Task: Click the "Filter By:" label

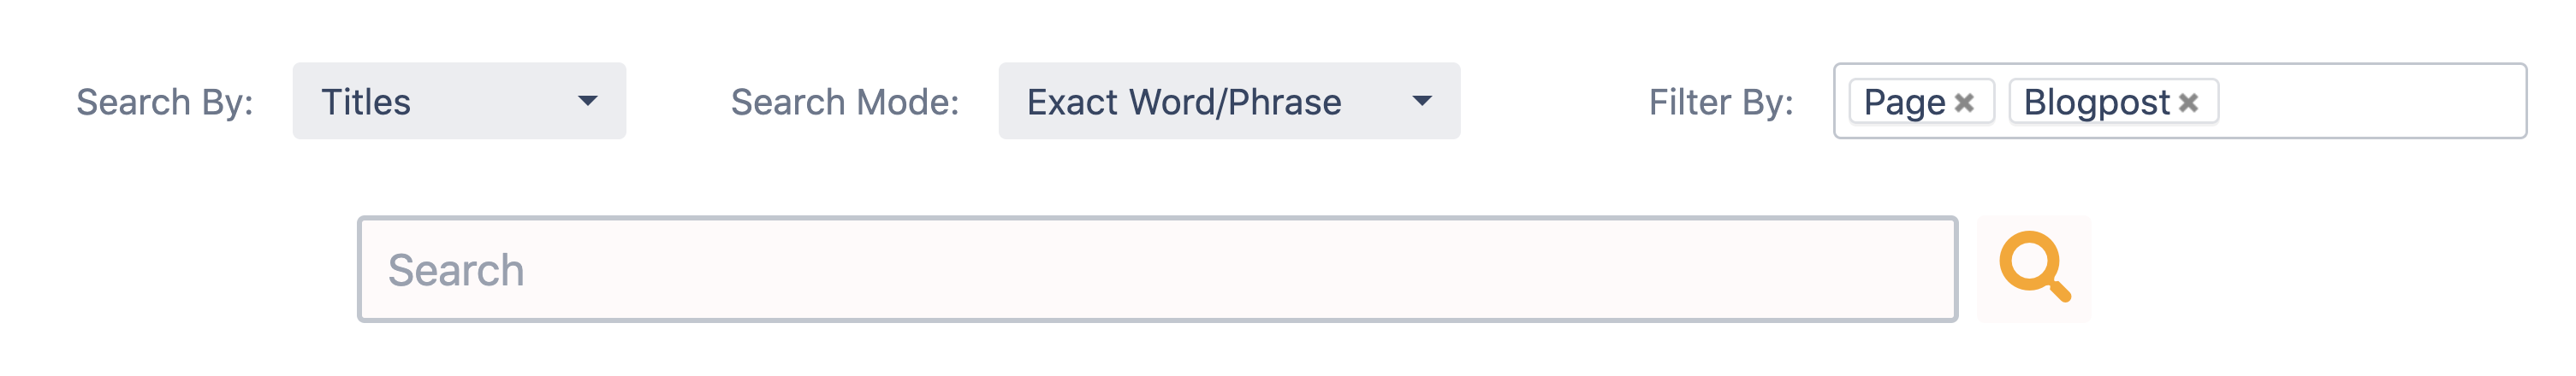Action: click(1721, 103)
